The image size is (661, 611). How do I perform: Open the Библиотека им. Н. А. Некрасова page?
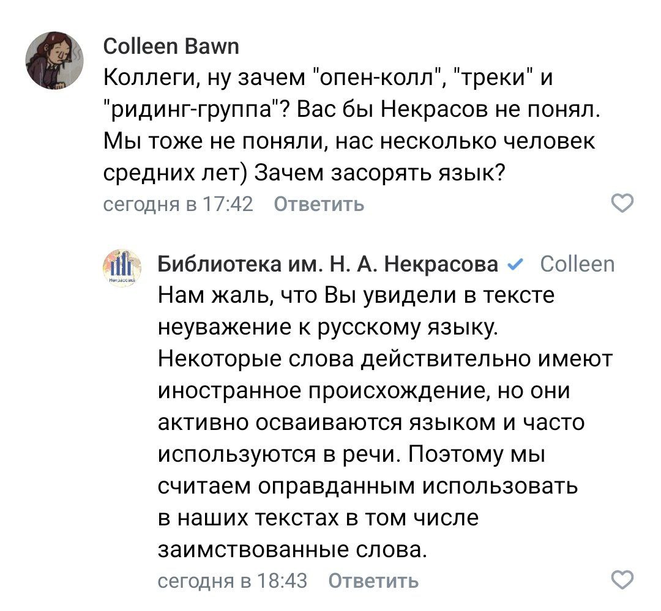click(327, 264)
